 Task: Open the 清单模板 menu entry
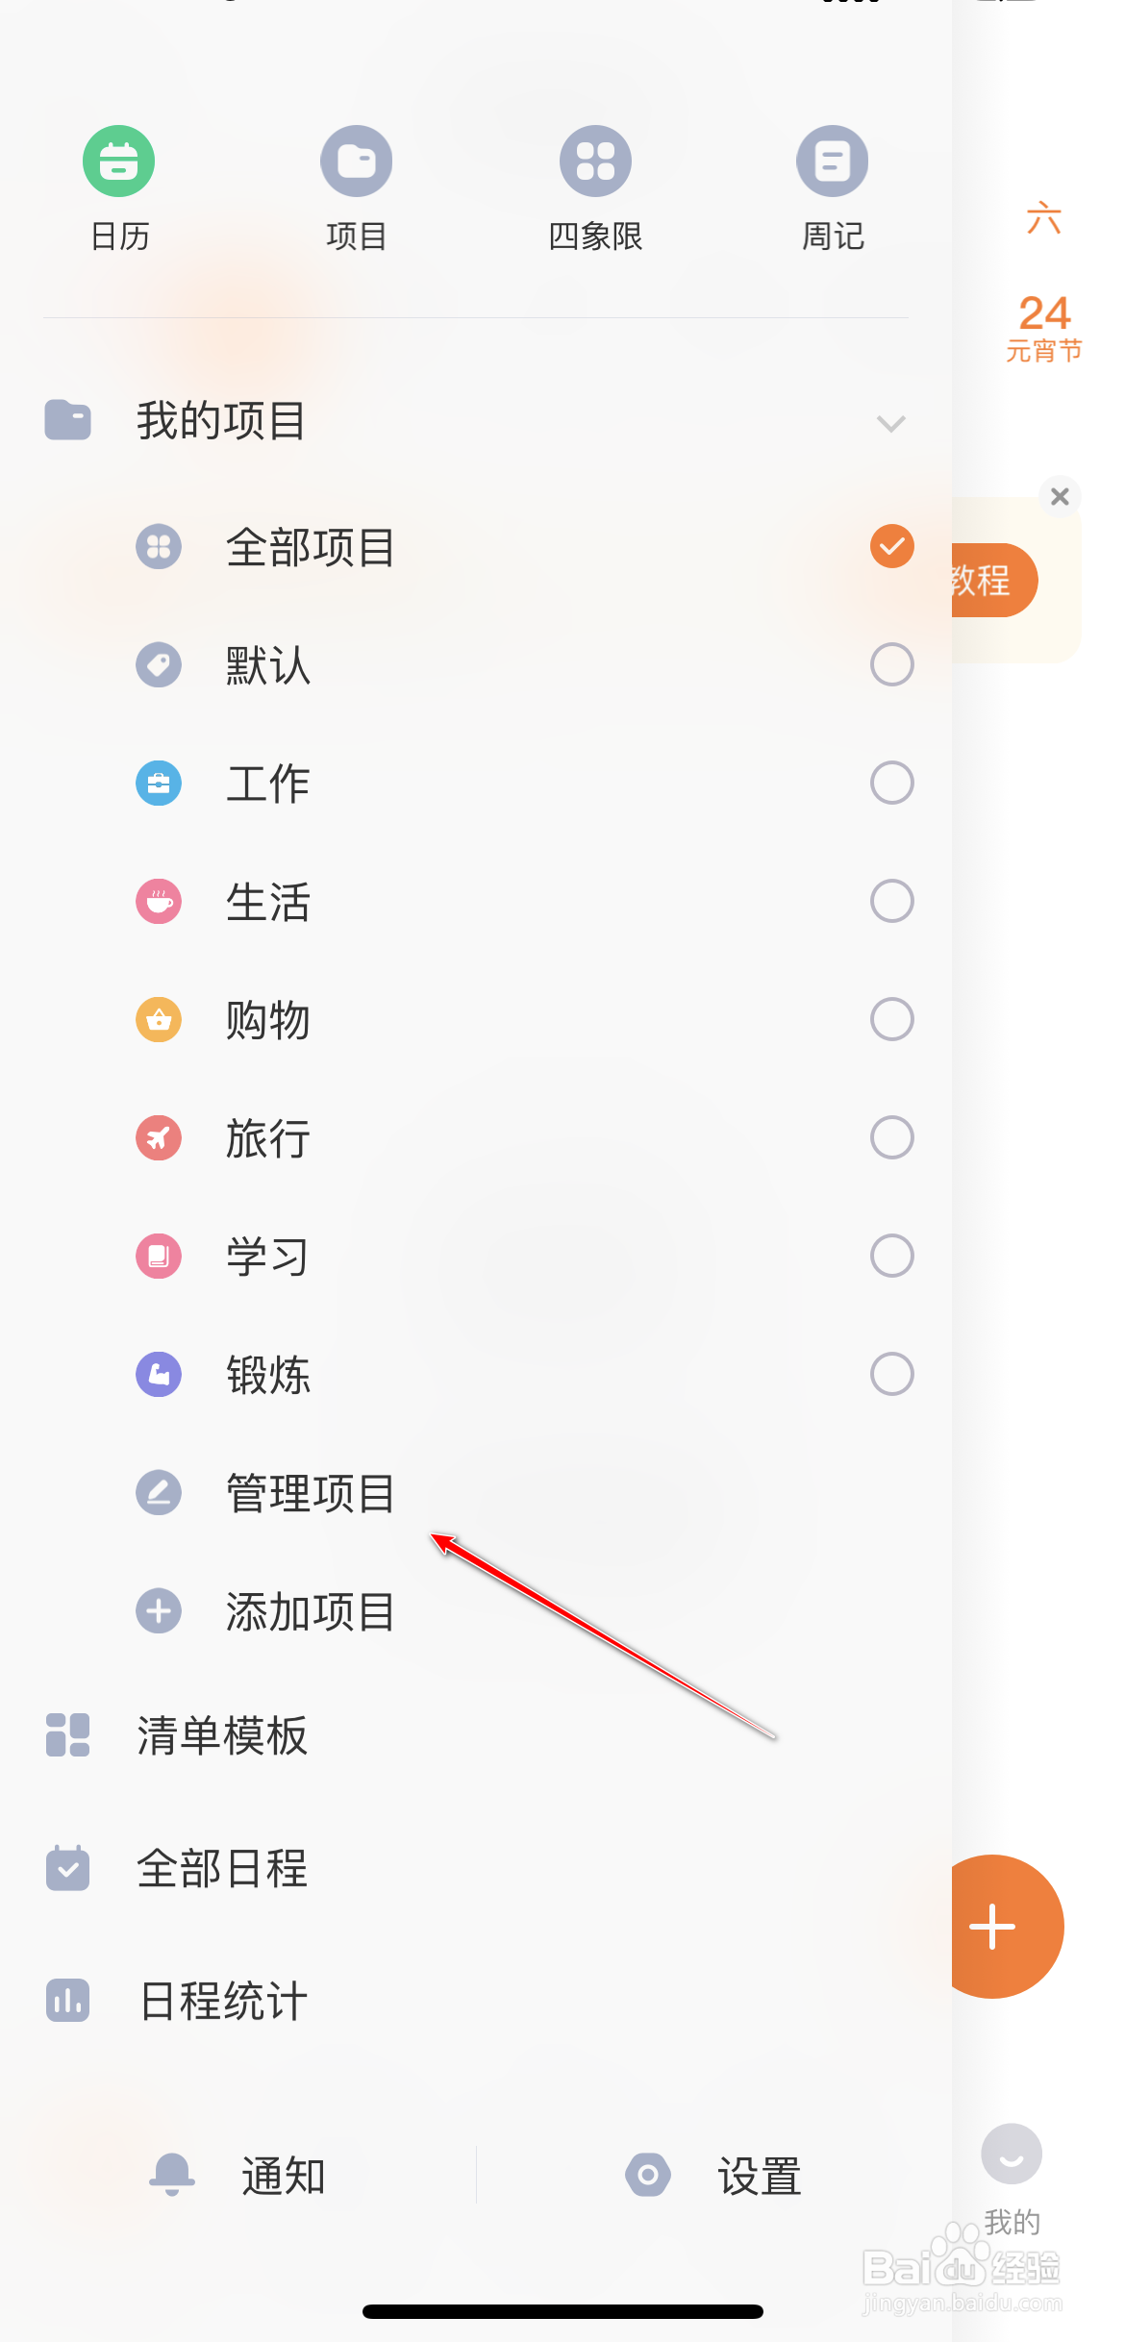(x=222, y=1736)
